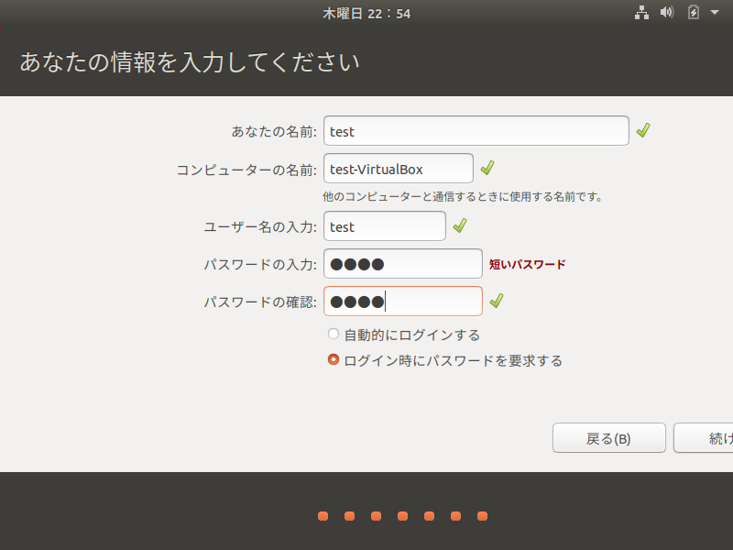Click the battery charging icon
The width and height of the screenshot is (733, 550).
tap(694, 12)
